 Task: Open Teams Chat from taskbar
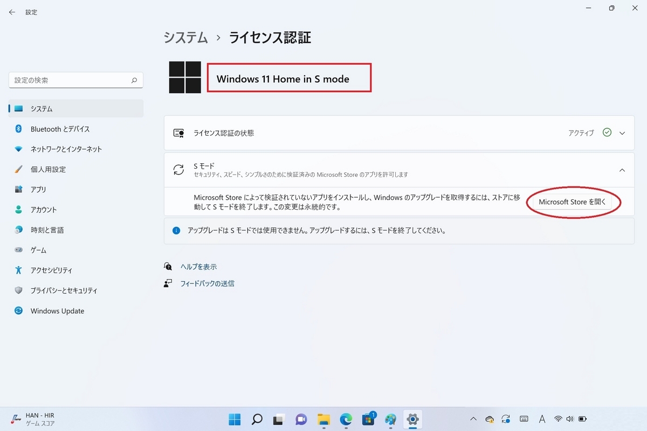[x=301, y=419]
